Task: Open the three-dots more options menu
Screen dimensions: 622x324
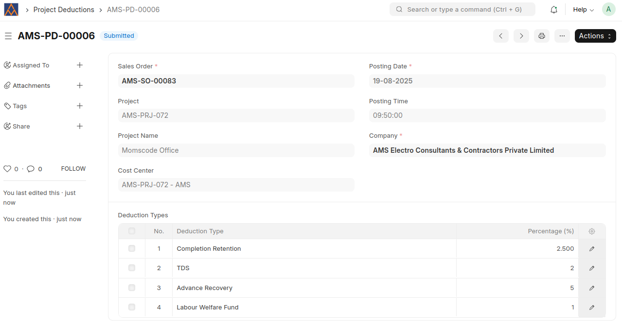Action: [562, 36]
